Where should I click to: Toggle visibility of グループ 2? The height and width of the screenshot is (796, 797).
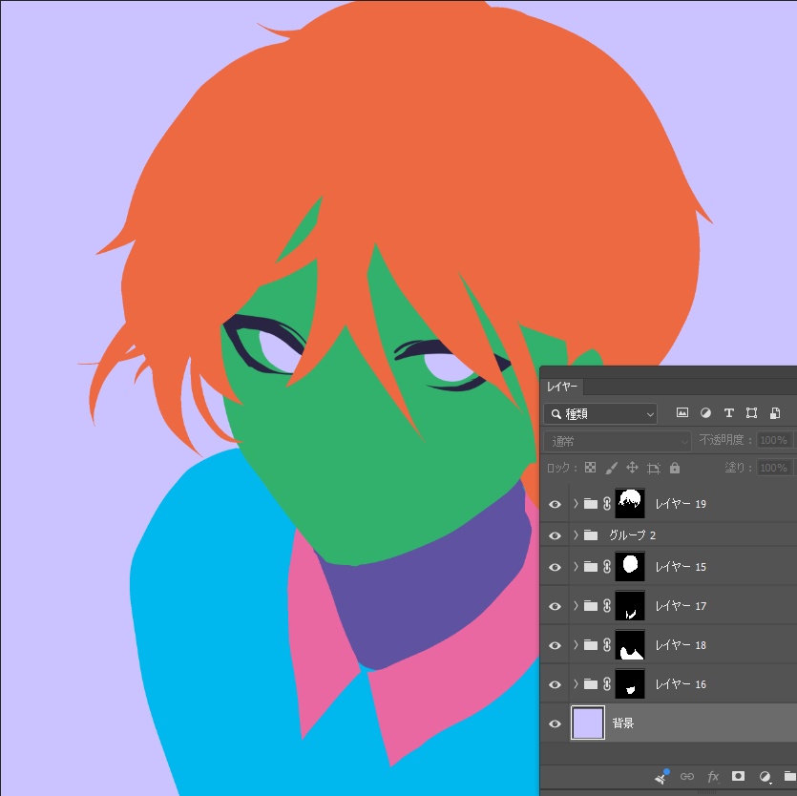click(x=556, y=535)
